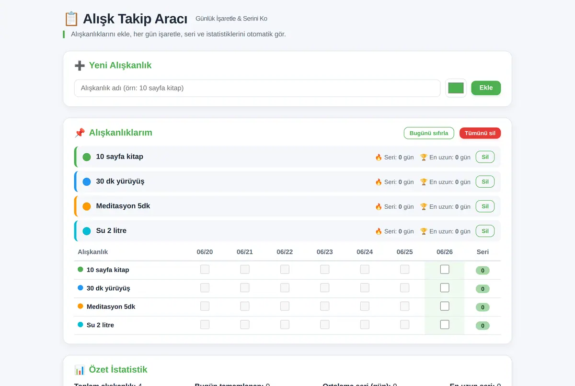Click the Ekle button
This screenshot has height=386, width=575.
pyautogui.click(x=486, y=88)
